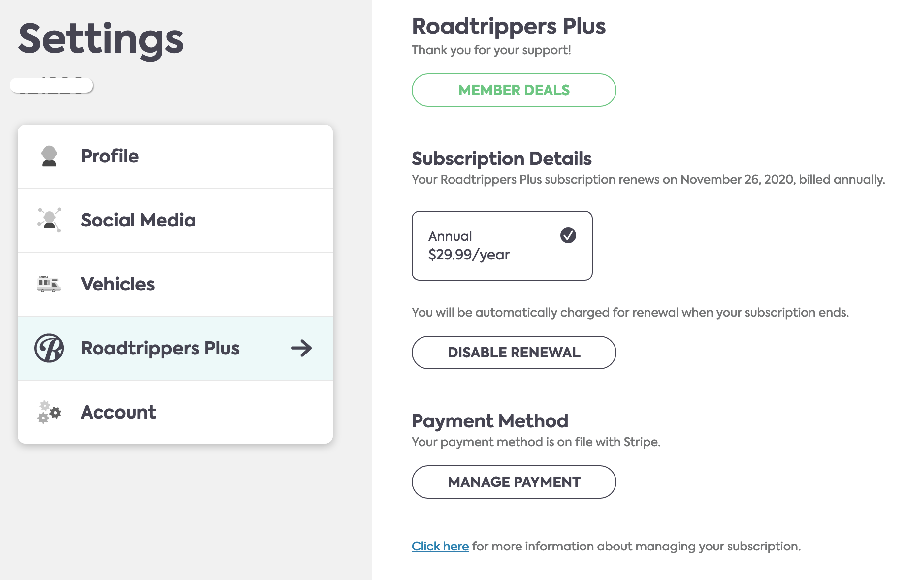Image resolution: width=907 pixels, height=580 pixels.
Task: Click the Settings page heading
Action: [x=101, y=39]
